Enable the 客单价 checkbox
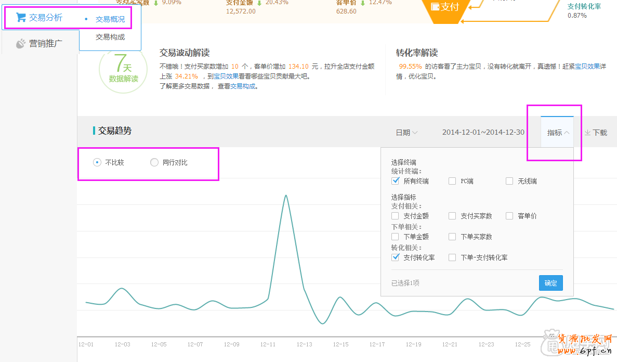617x362 pixels. [509, 216]
